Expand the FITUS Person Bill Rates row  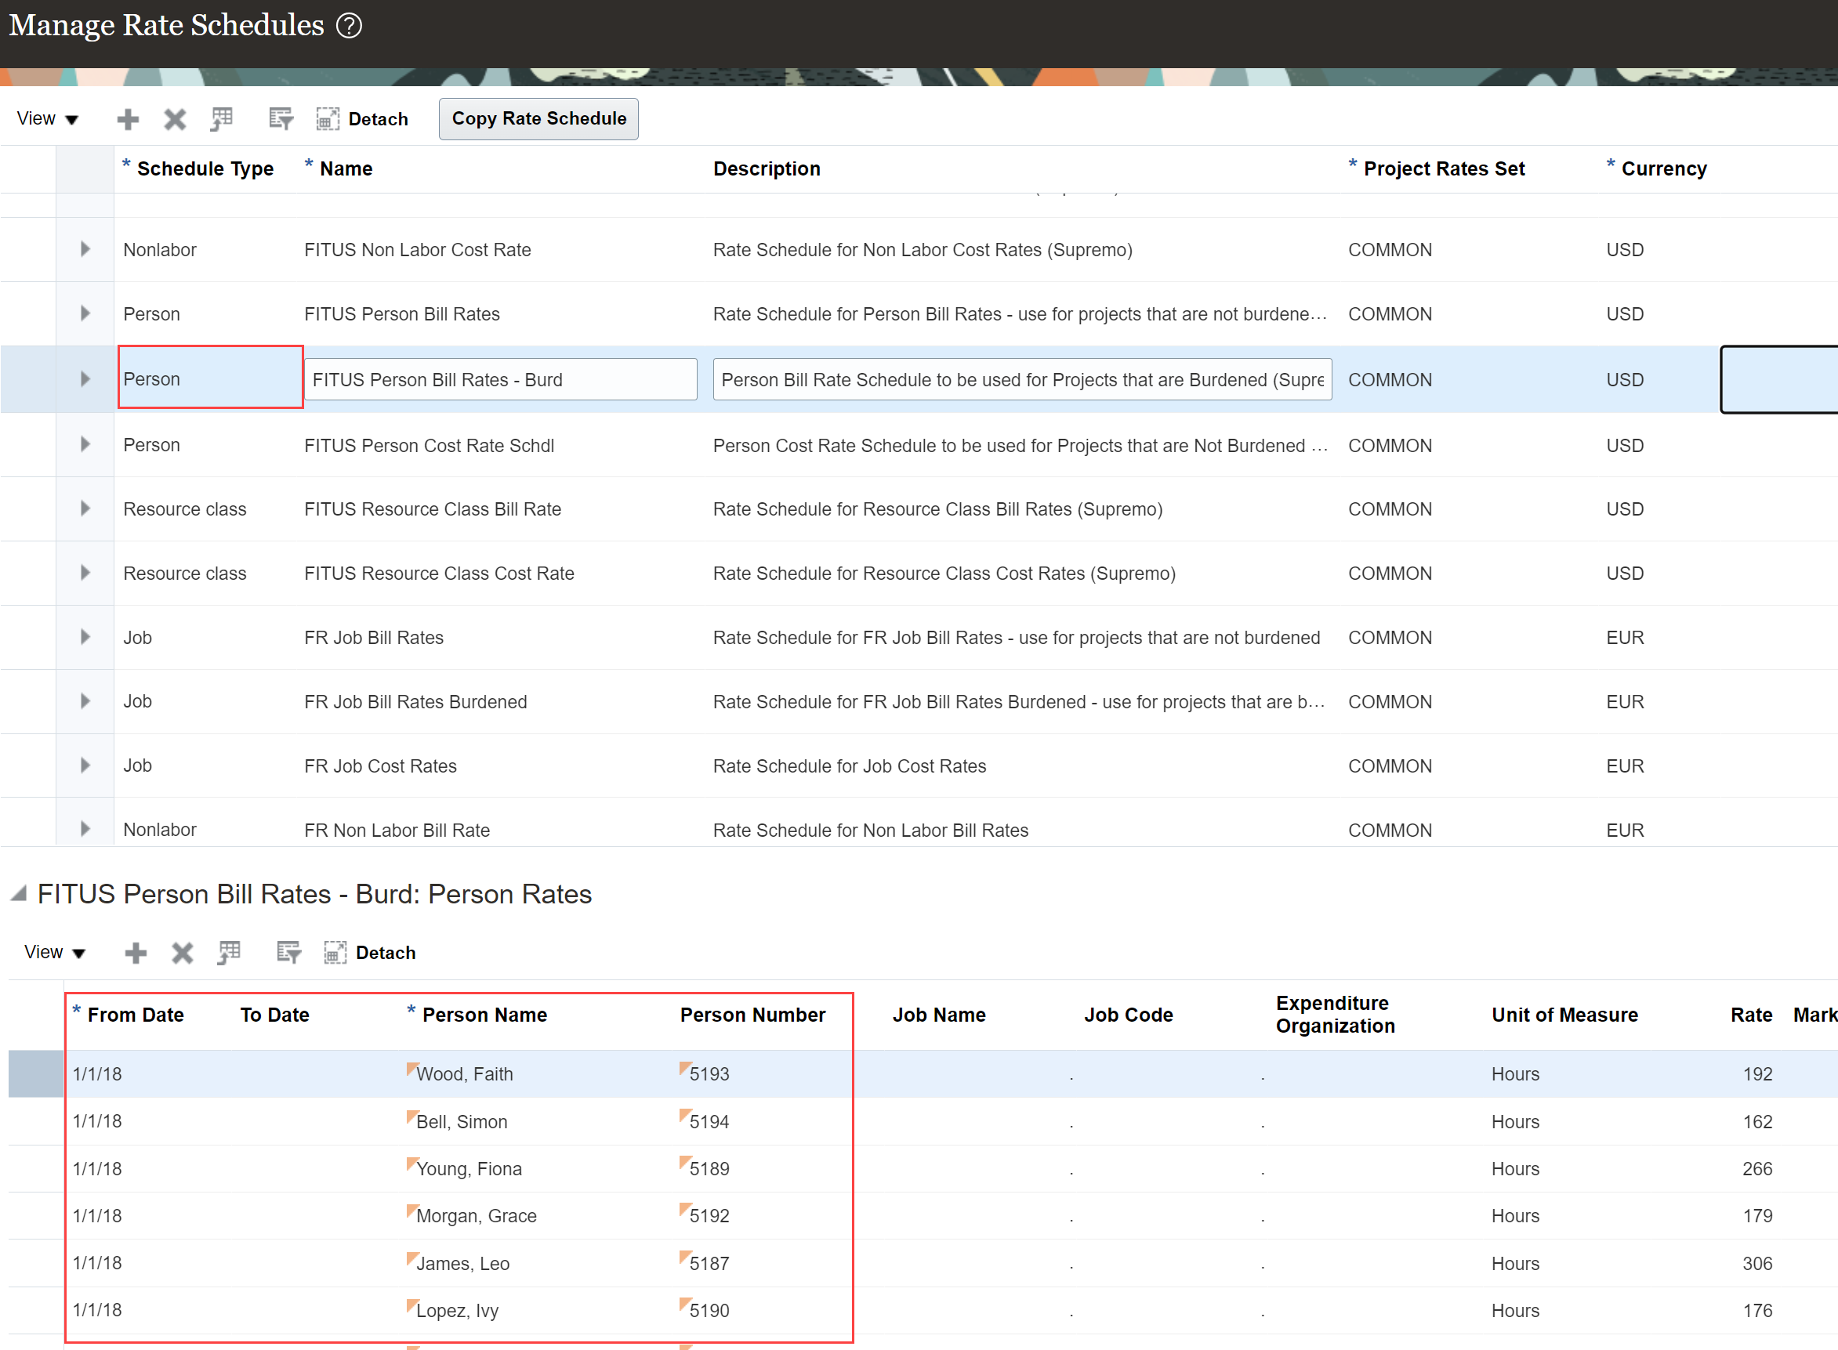85,314
